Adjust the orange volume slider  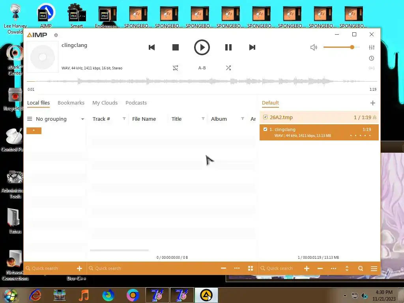coord(341,47)
